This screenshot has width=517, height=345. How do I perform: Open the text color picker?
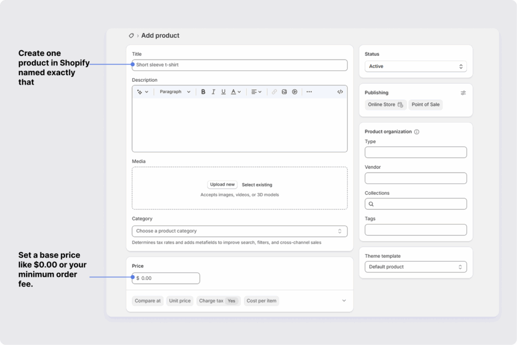(236, 92)
